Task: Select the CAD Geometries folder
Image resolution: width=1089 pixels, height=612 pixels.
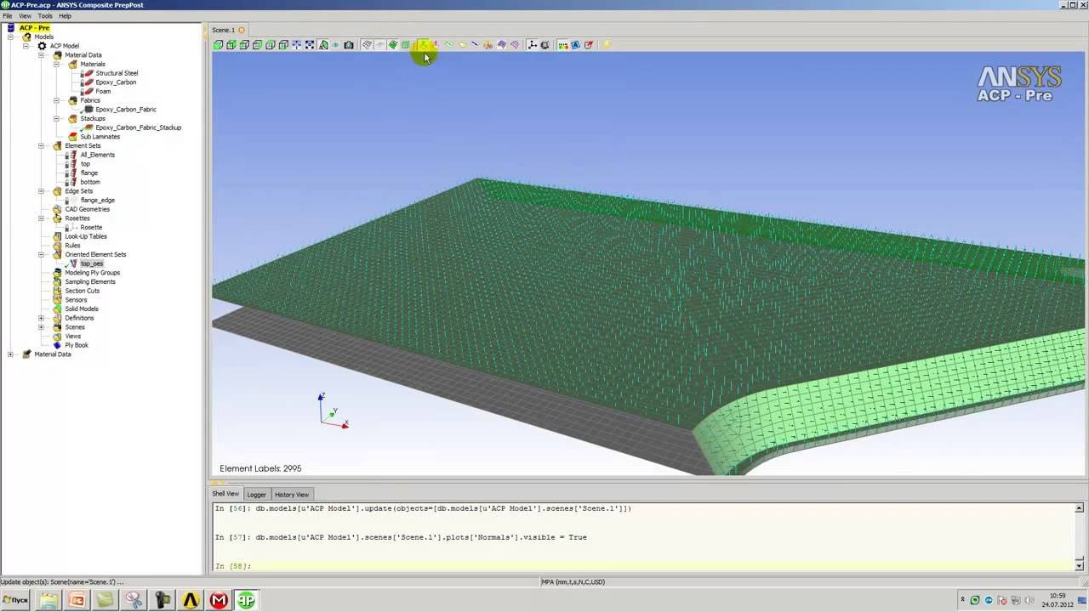Action: tap(87, 209)
